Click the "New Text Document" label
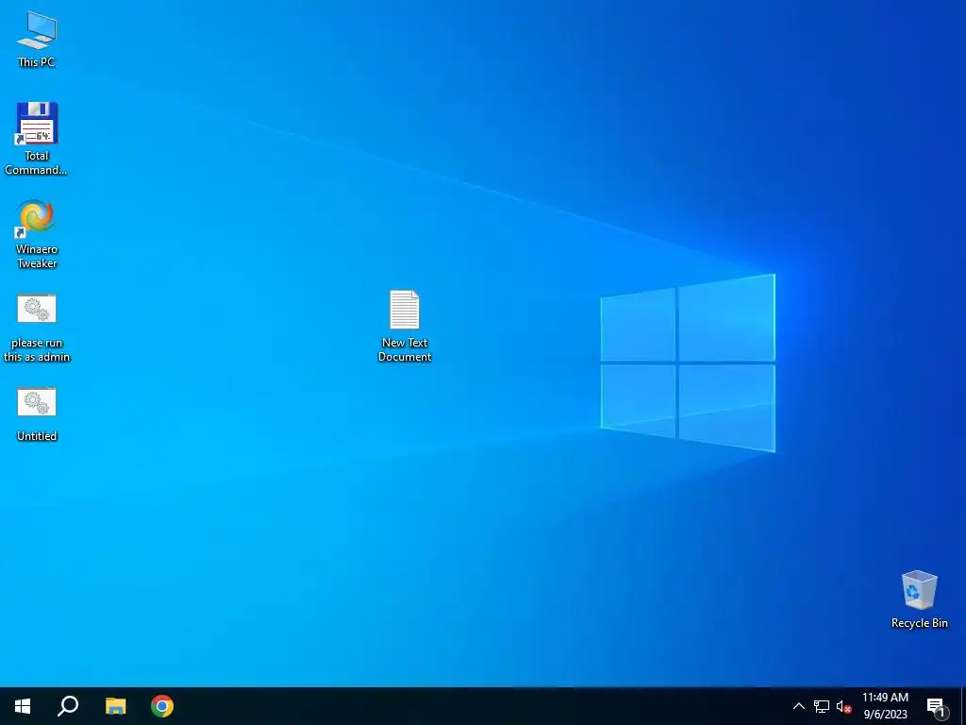This screenshot has height=725, width=966. (x=405, y=349)
